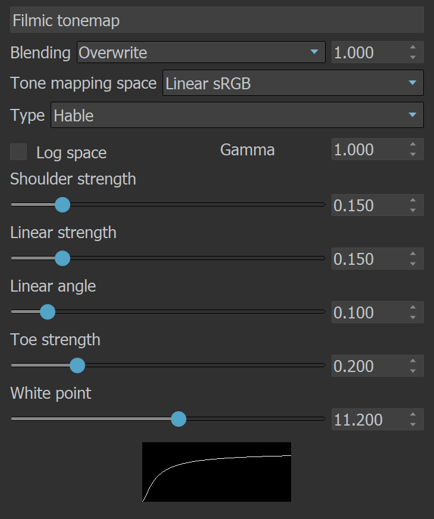The height and width of the screenshot is (519, 434).
Task: Open the Blending mode dropdown
Action: 201,52
